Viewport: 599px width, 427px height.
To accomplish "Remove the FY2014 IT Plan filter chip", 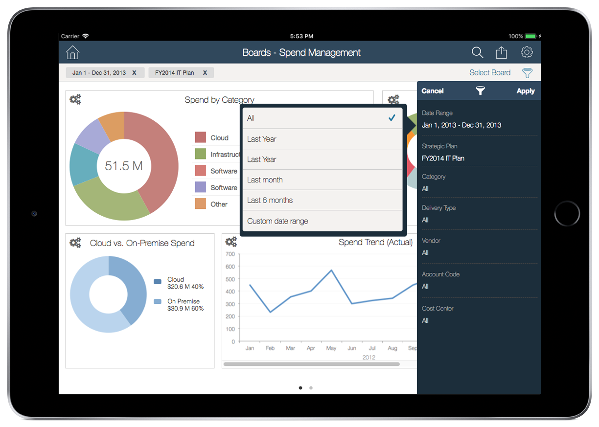I will point(205,73).
